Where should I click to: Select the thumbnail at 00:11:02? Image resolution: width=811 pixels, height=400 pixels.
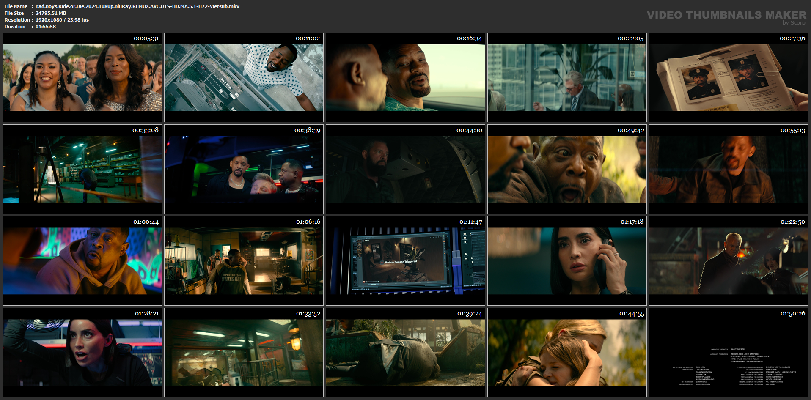point(244,77)
